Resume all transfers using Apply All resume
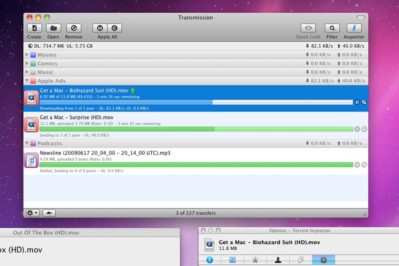 [115, 28]
